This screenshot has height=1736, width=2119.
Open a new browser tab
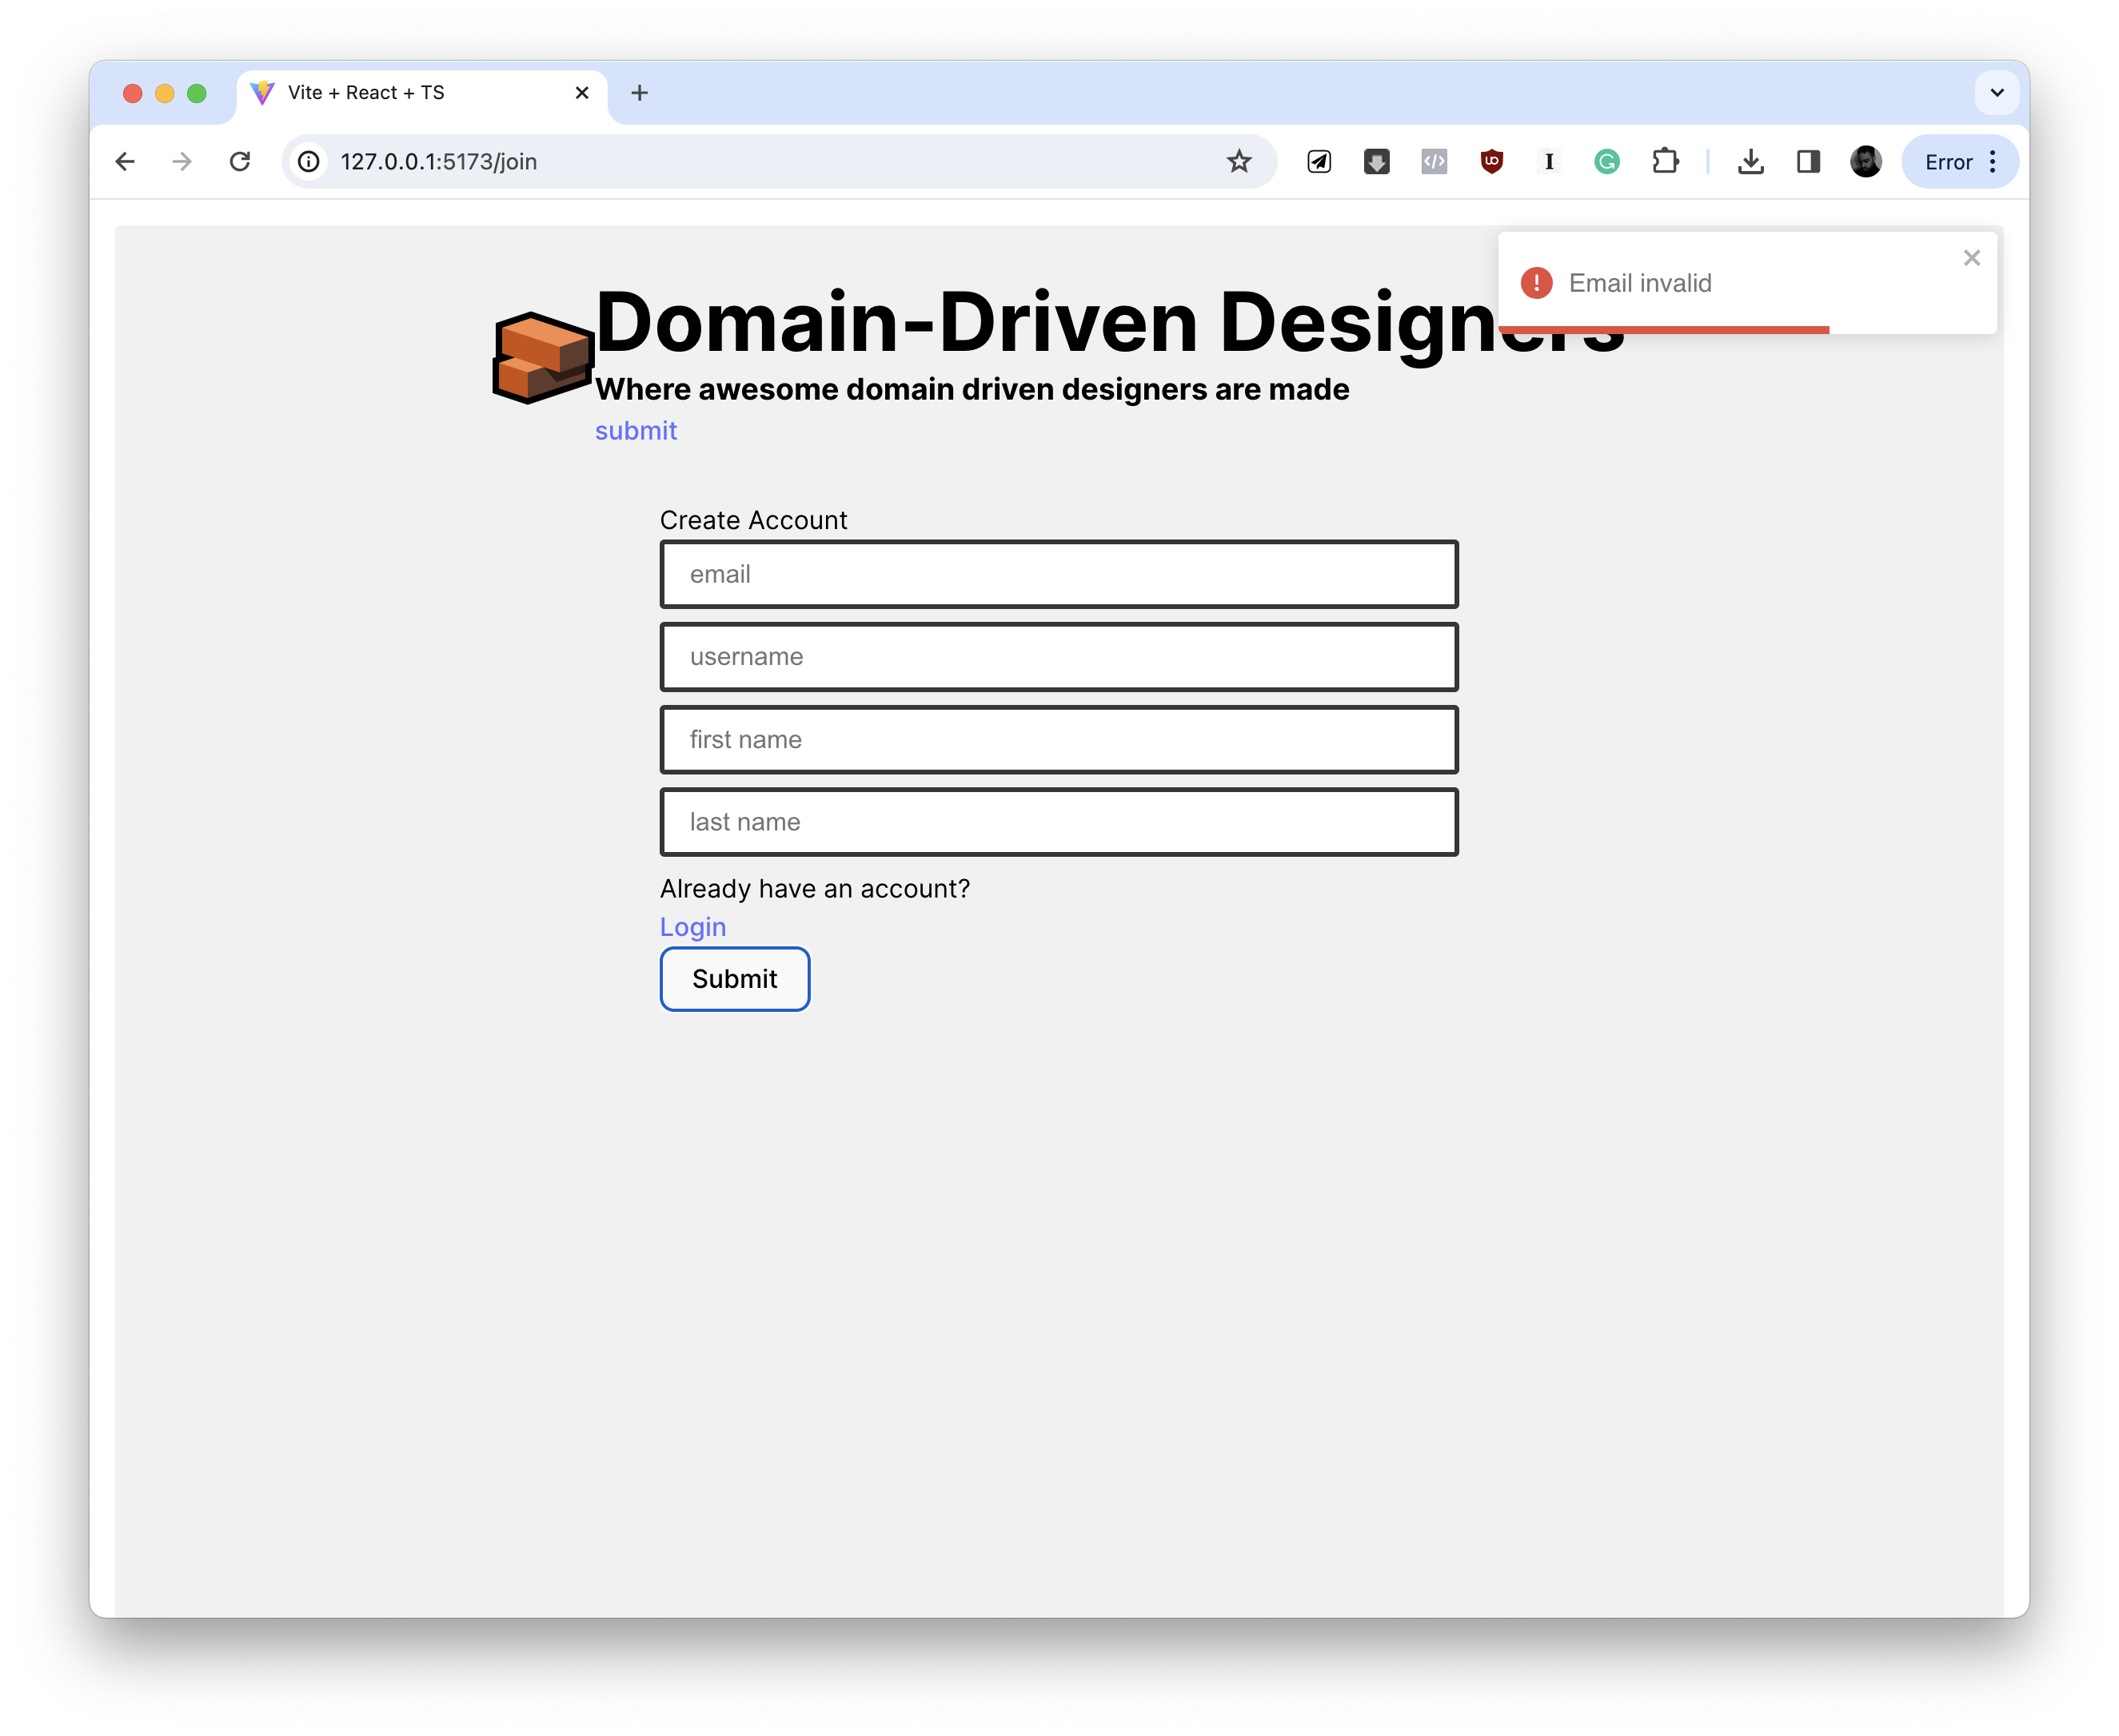(x=640, y=93)
